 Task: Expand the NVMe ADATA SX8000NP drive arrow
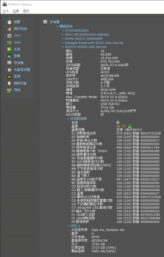63,39
